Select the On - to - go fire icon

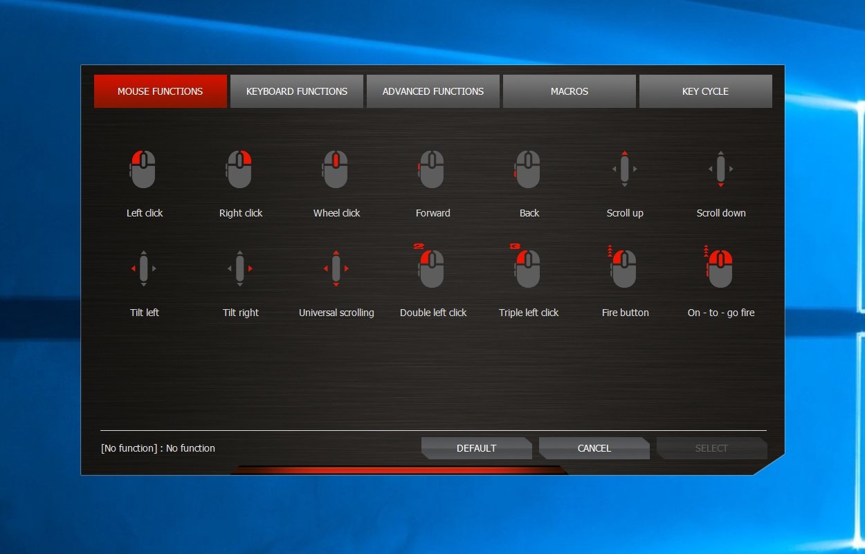coord(719,266)
